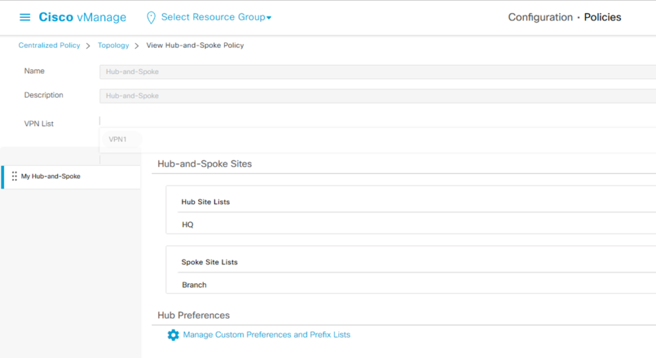Click the Spoke Site Lists header
Image resolution: width=656 pixels, height=358 pixels.
[x=209, y=262]
